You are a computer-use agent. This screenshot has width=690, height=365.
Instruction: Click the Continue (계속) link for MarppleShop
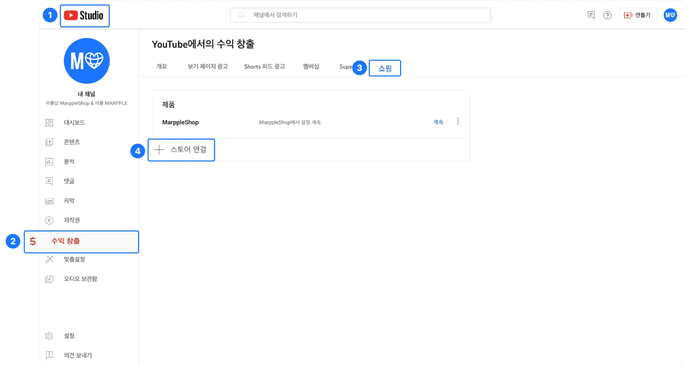438,122
